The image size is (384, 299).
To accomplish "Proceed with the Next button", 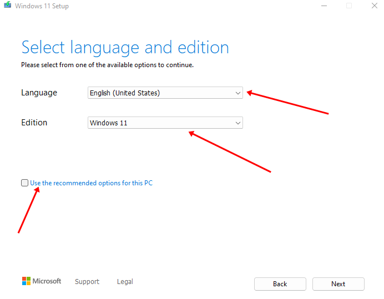I will click(x=338, y=284).
